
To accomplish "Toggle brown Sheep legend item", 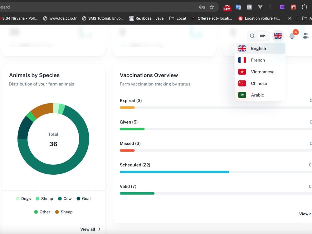I will 64,212.
